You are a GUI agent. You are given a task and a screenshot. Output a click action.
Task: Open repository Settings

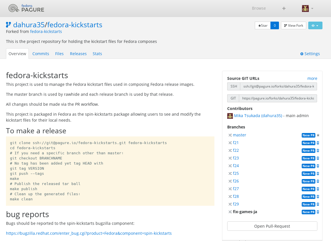[310, 54]
